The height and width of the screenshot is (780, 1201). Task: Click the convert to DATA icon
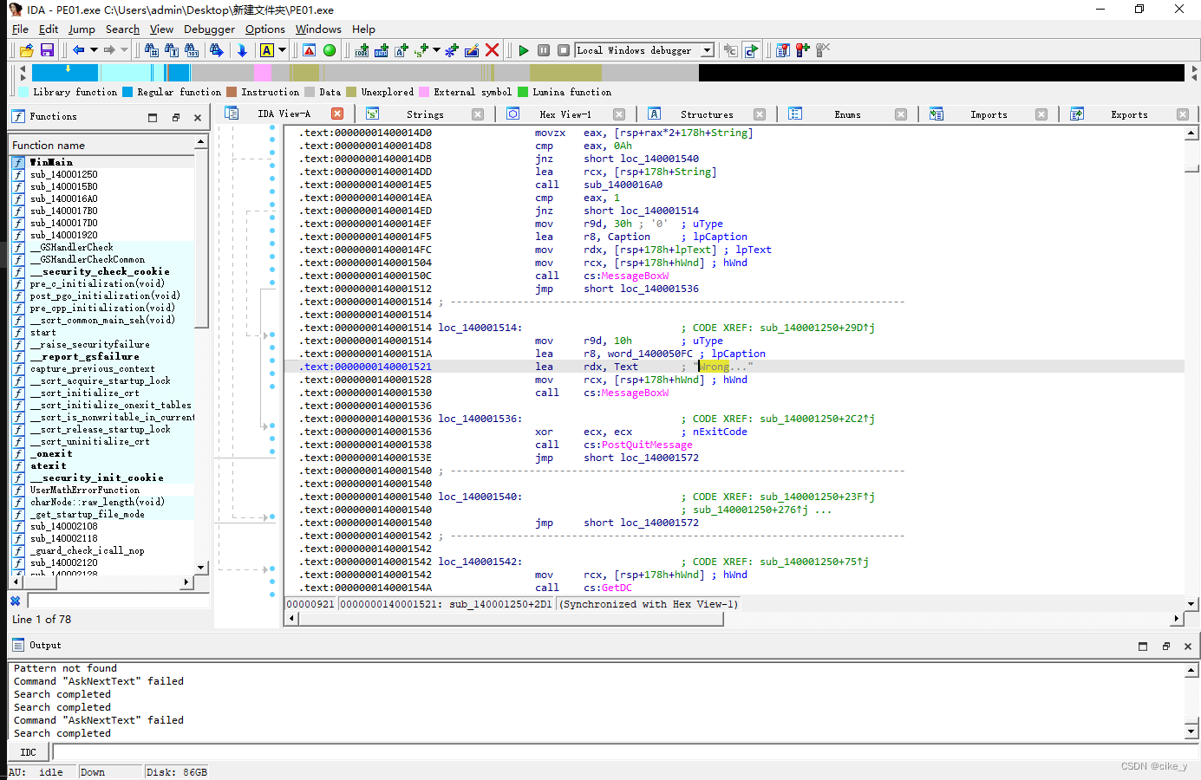coord(382,50)
